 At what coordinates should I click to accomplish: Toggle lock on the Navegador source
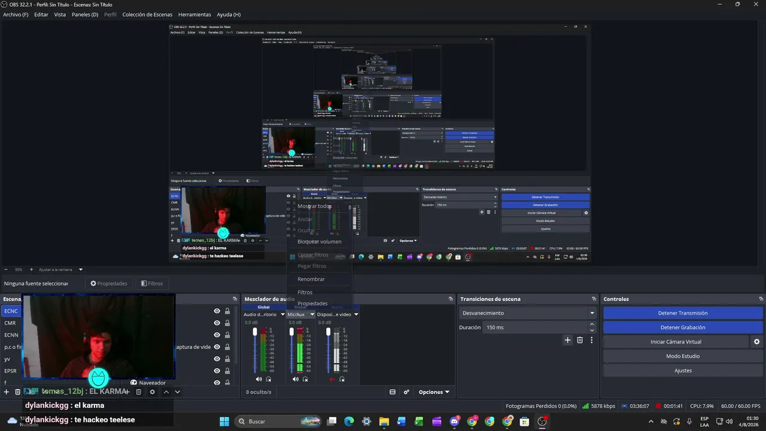coord(227,383)
